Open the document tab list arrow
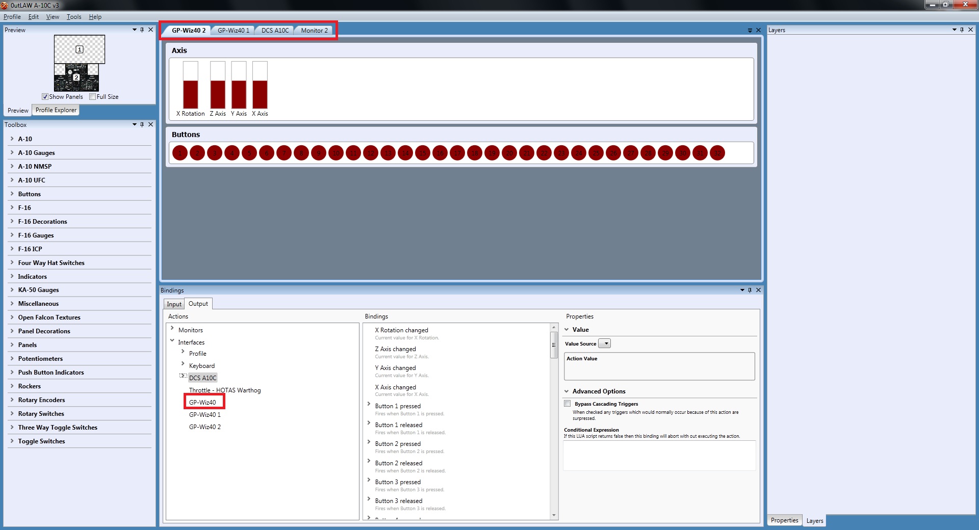The width and height of the screenshot is (979, 530). pyautogui.click(x=750, y=31)
